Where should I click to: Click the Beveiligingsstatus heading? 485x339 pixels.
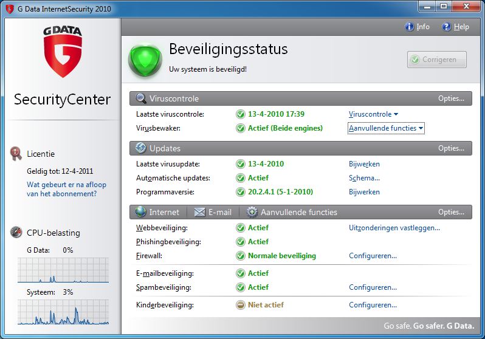tap(229, 49)
